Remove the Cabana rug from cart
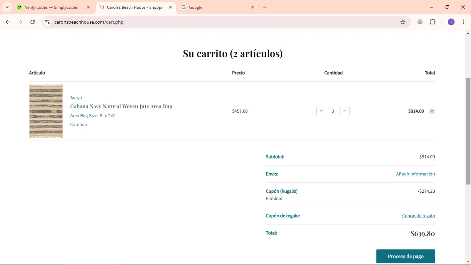Image resolution: width=471 pixels, height=265 pixels. pos(432,111)
